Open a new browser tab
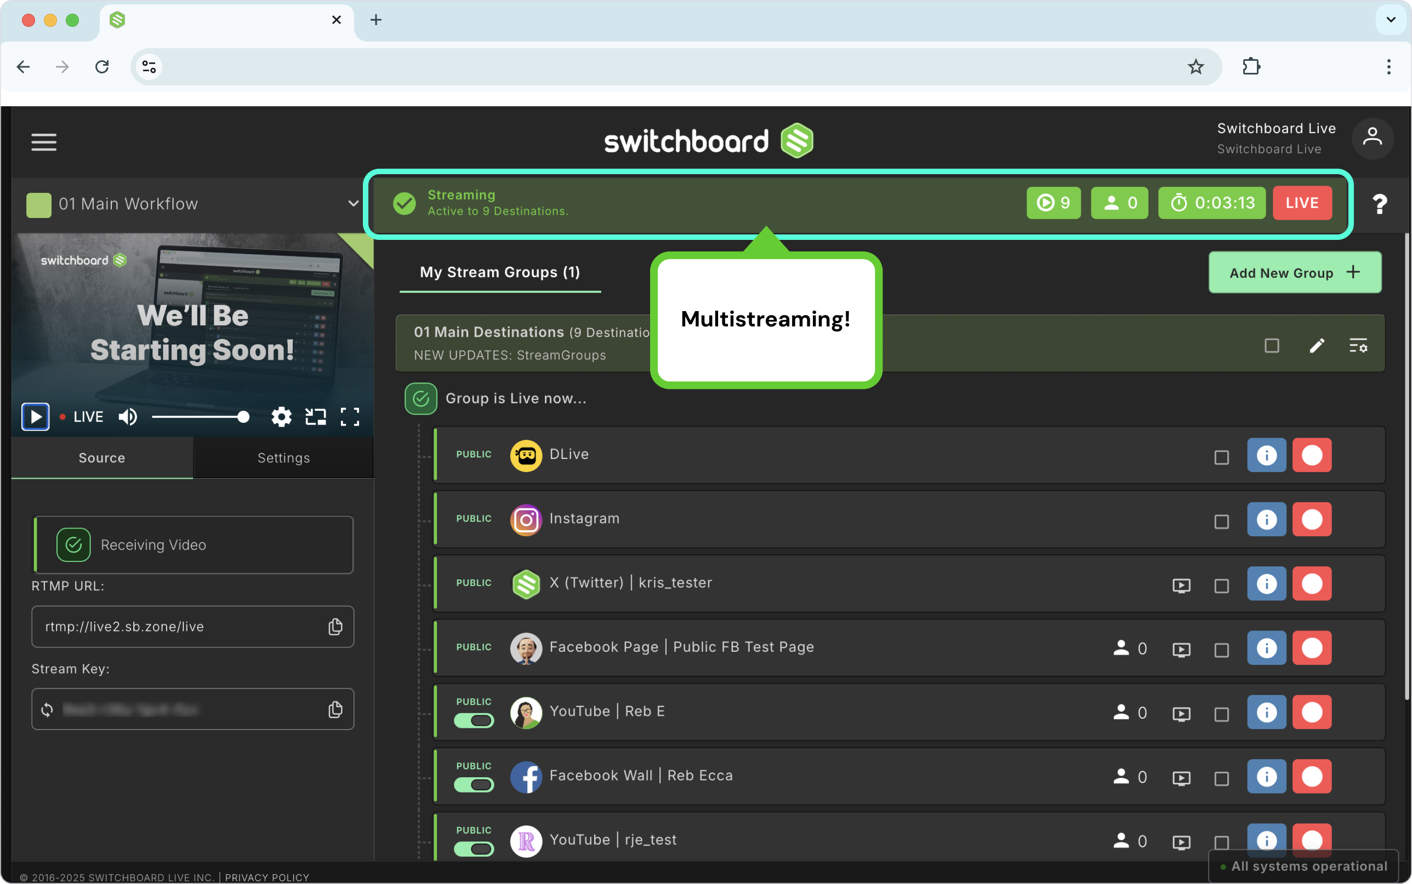This screenshot has width=1412, height=884. tap(376, 20)
